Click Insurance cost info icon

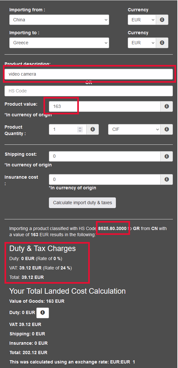tap(166, 179)
